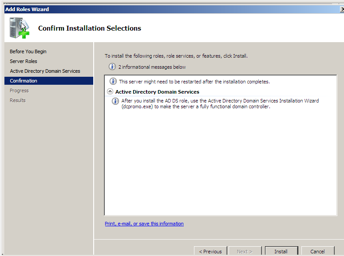Image resolution: width=344 pixels, height=256 pixels.
Task: Click the info icon beside the server restart message
Action: [x=113, y=81]
